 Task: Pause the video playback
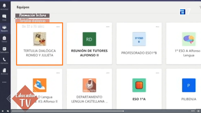coord(3,111)
